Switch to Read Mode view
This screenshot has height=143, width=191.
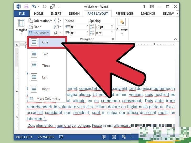[x=104, y=137]
